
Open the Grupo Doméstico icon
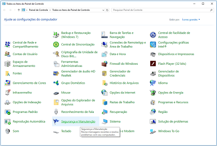56,83
